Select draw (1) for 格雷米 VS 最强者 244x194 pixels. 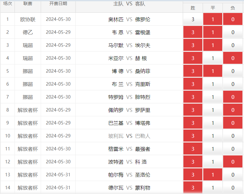pos(213,149)
